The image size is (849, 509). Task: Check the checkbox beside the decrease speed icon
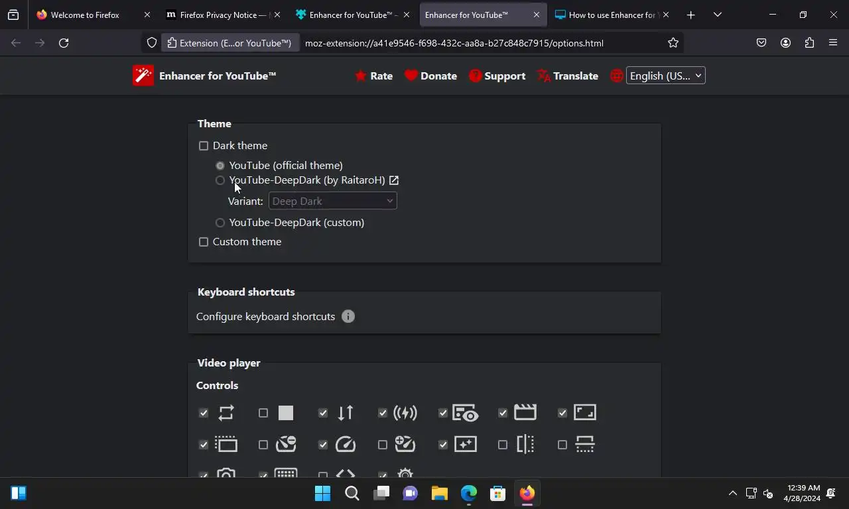pyautogui.click(x=263, y=445)
